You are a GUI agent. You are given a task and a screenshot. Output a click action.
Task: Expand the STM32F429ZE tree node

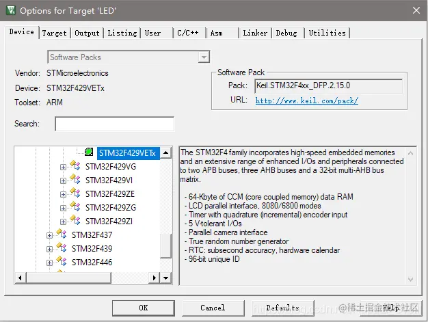(63, 194)
